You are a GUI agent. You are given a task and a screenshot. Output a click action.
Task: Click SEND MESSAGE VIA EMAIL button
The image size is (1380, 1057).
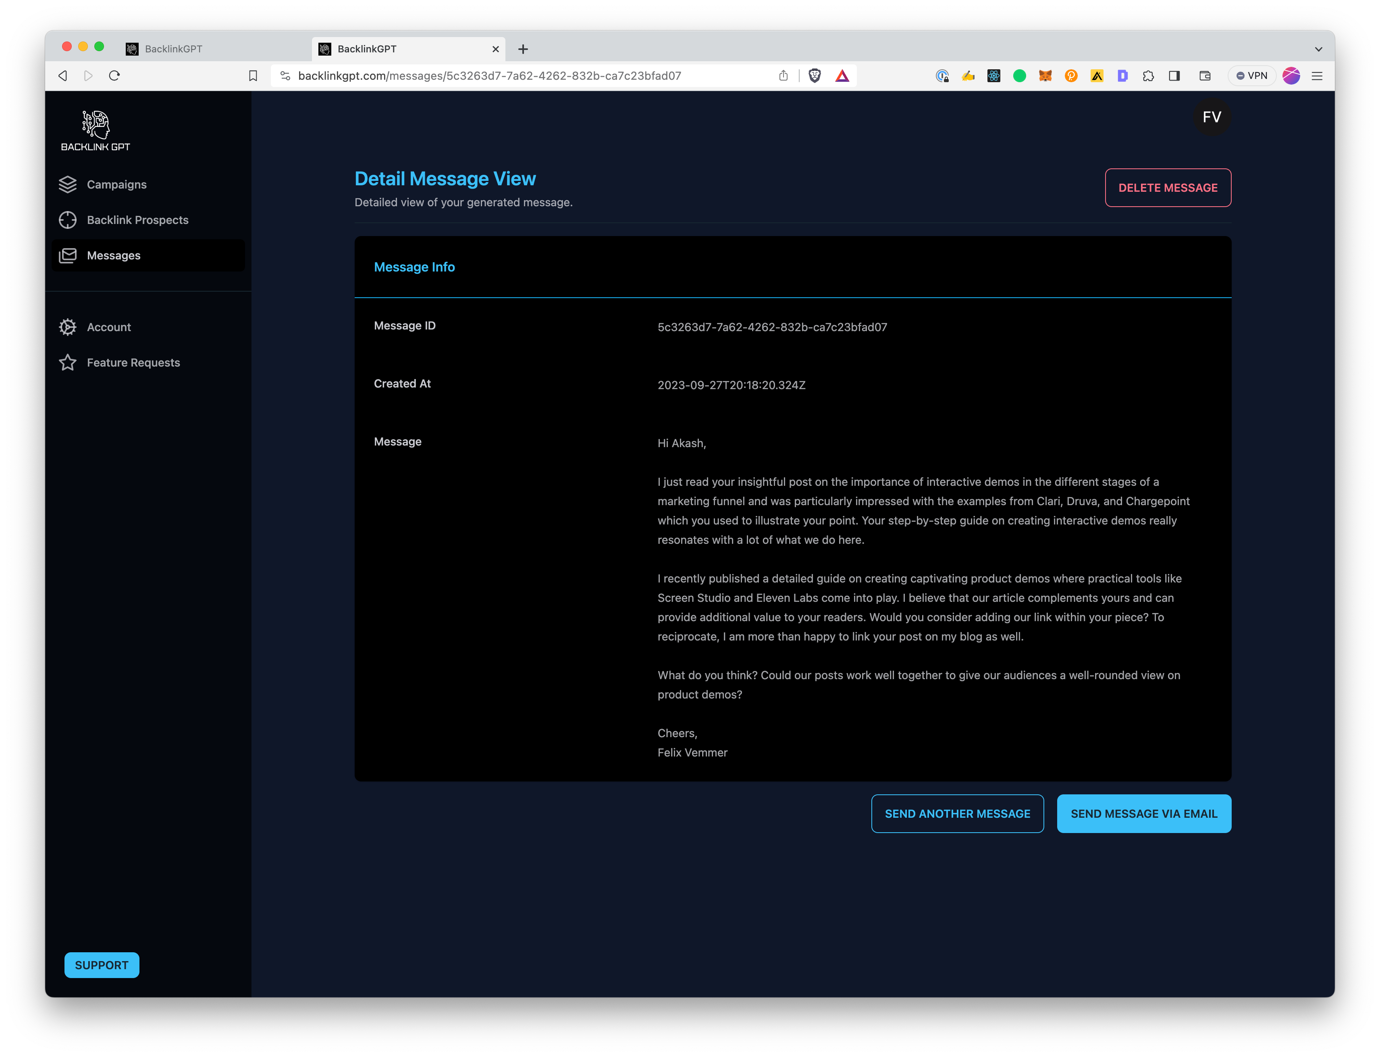[x=1143, y=814]
